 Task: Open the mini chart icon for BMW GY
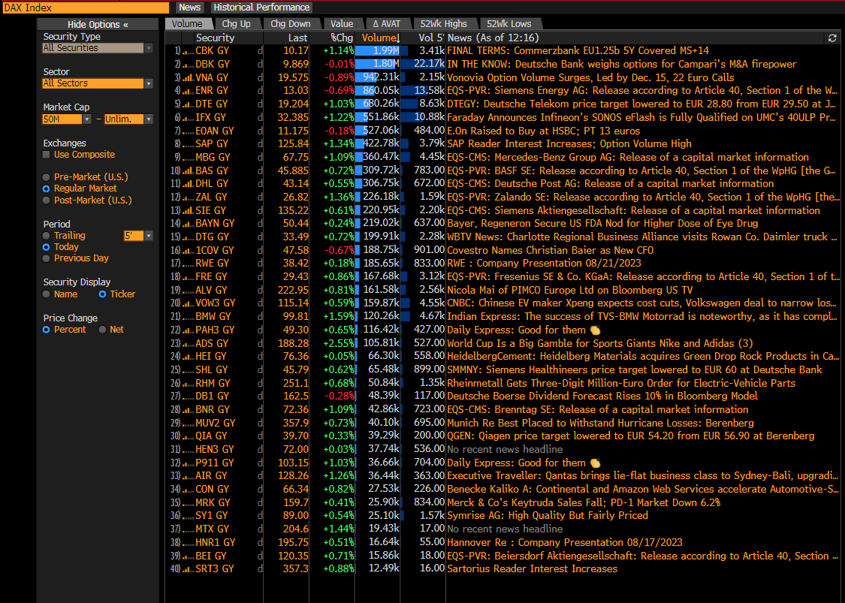tap(188, 317)
